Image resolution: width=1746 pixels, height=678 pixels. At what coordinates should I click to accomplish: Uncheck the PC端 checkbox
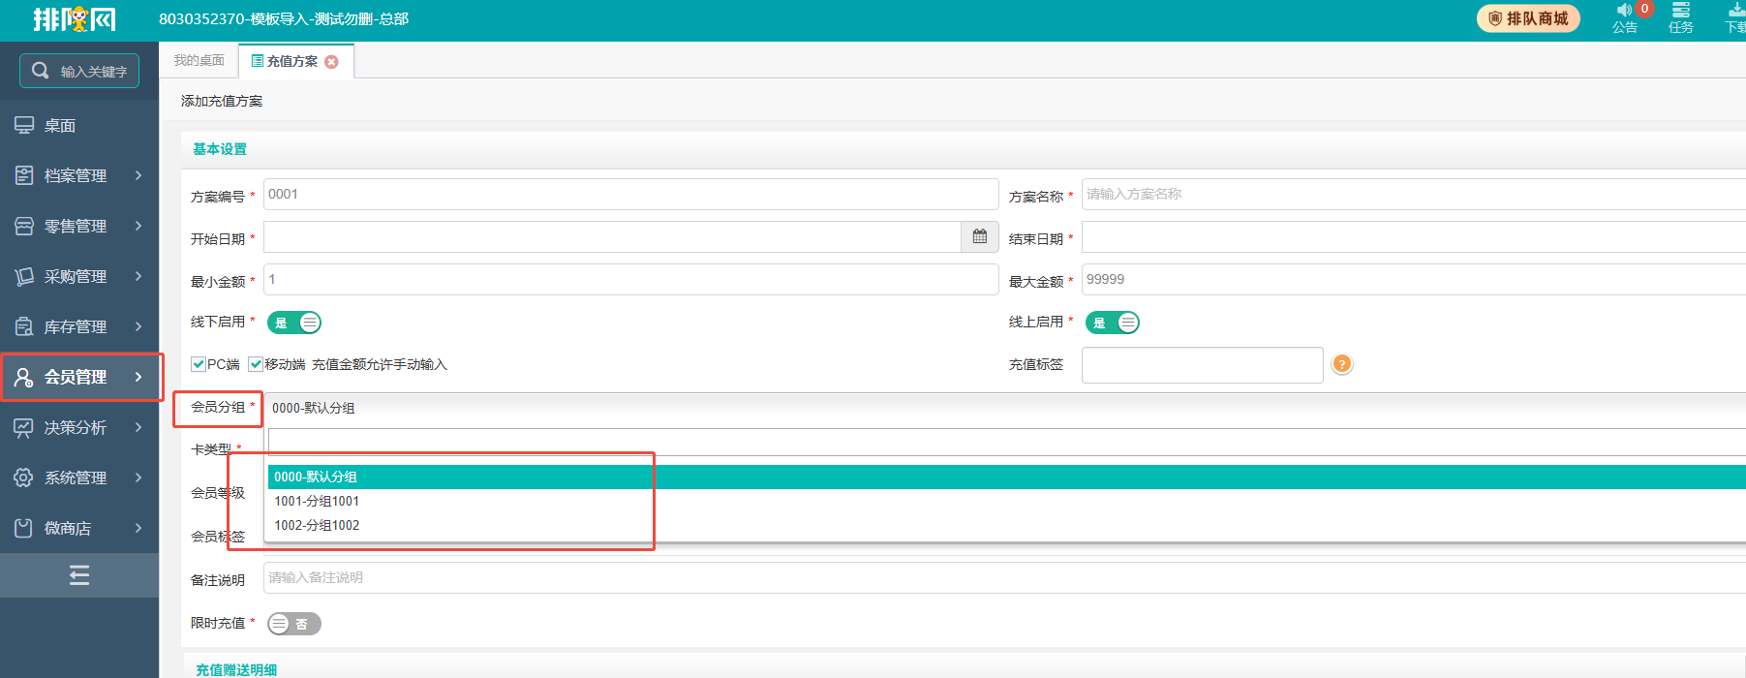tap(199, 364)
